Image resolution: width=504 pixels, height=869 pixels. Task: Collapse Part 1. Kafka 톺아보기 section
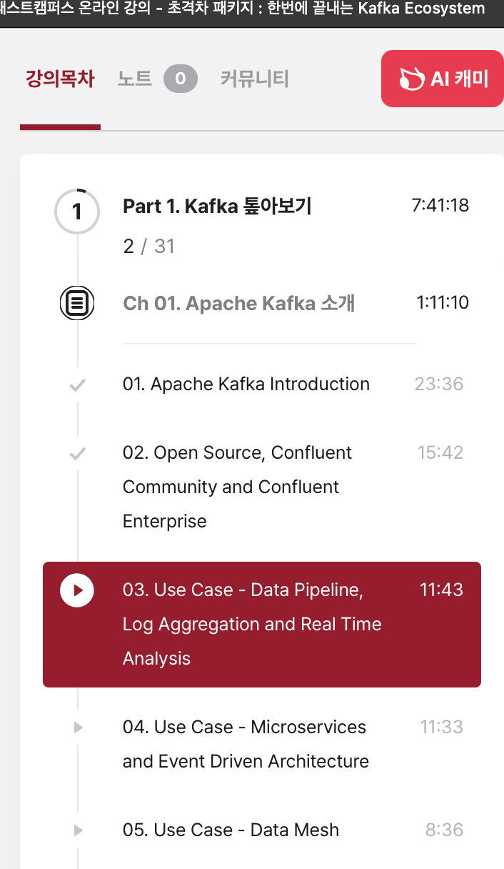pyautogui.click(x=217, y=207)
